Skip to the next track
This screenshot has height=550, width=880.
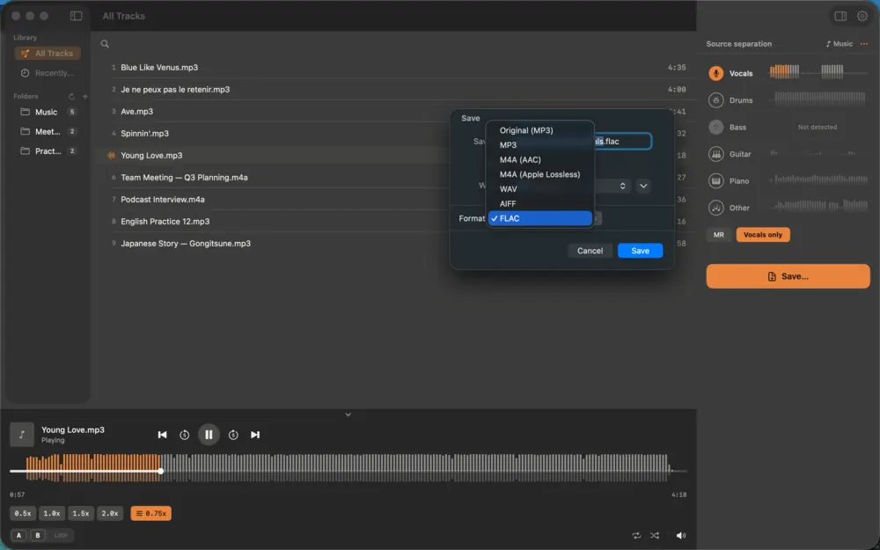255,435
